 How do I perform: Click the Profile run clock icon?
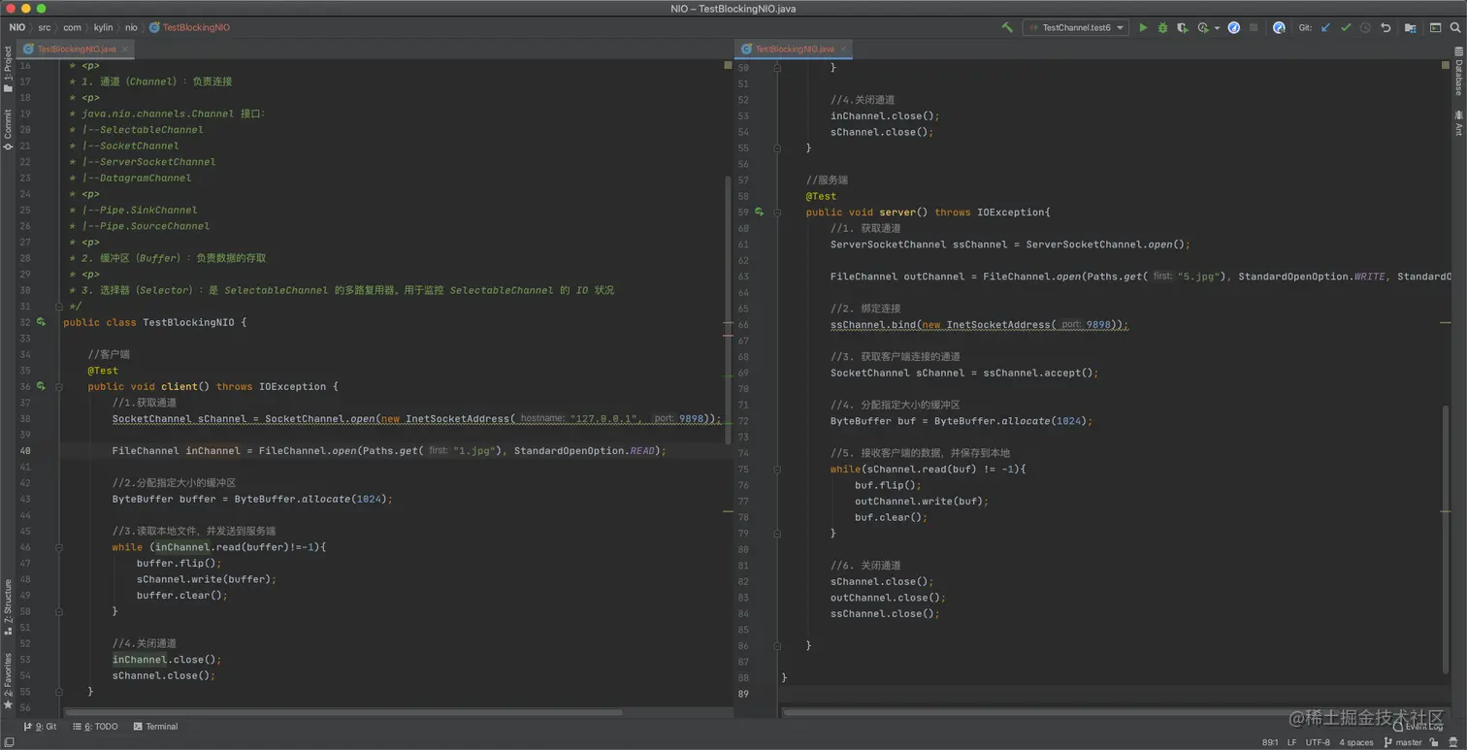1203,28
